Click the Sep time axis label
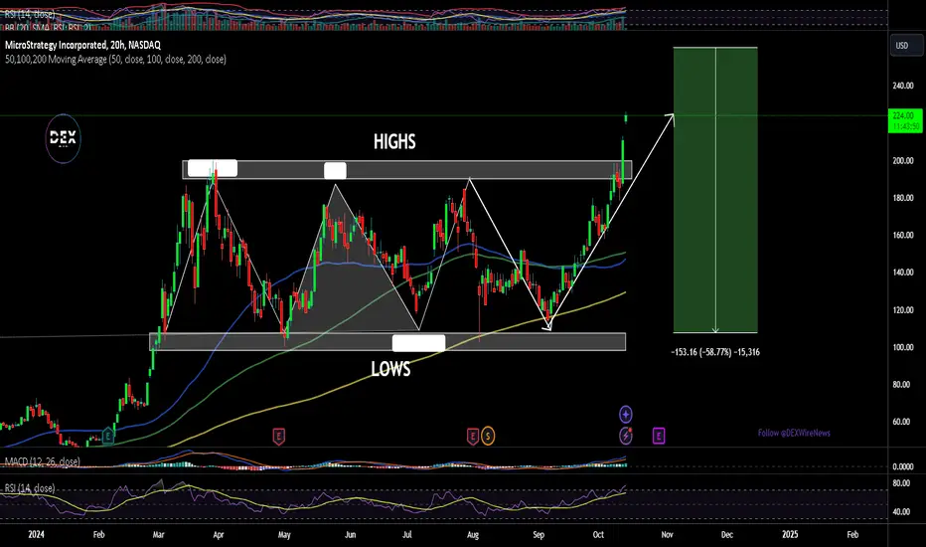The width and height of the screenshot is (926, 547). (x=538, y=535)
